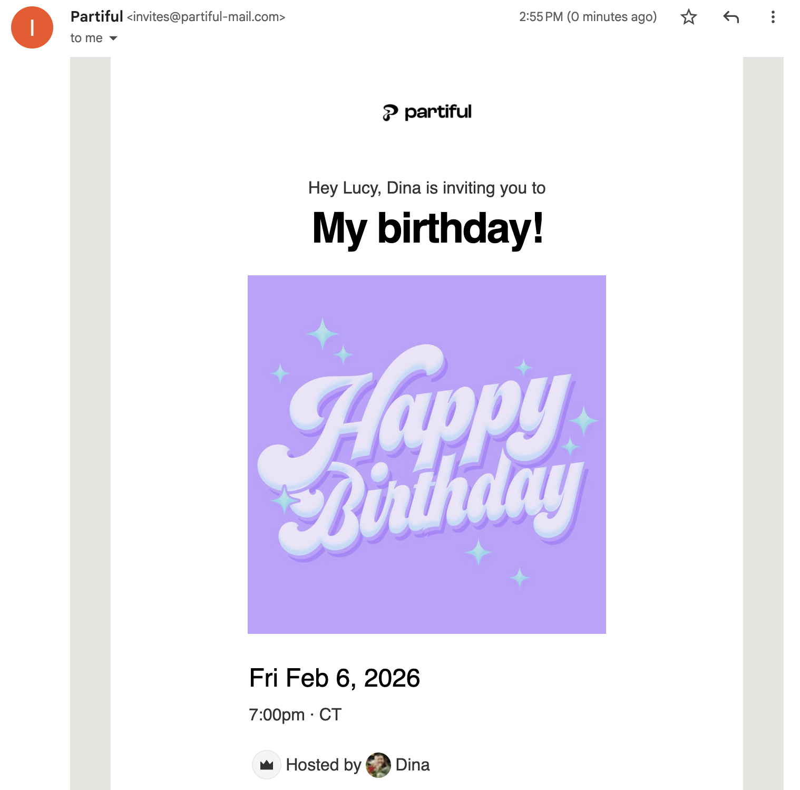Click the sender name Partiful
800x790 pixels.
pos(96,17)
